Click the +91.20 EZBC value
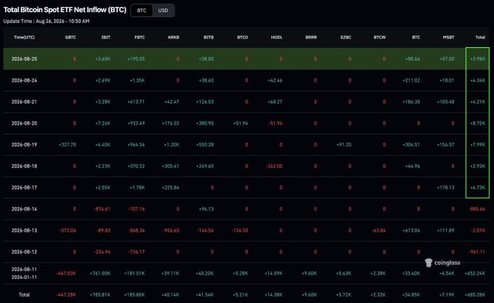Image resolution: width=494 pixels, height=303 pixels. 343,145
